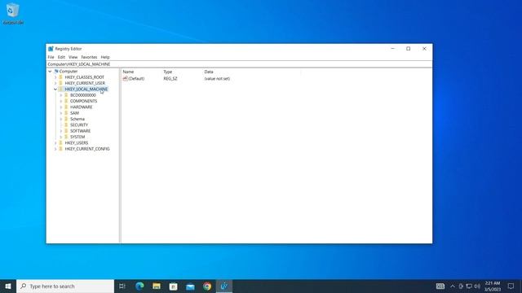Click the SYSTEM folder icon
The height and width of the screenshot is (293, 522).
pyautogui.click(x=66, y=138)
